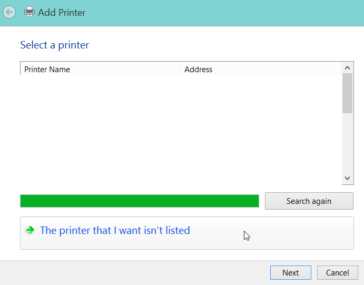Click the scroll up arrow of printer list

pyautogui.click(x=347, y=68)
